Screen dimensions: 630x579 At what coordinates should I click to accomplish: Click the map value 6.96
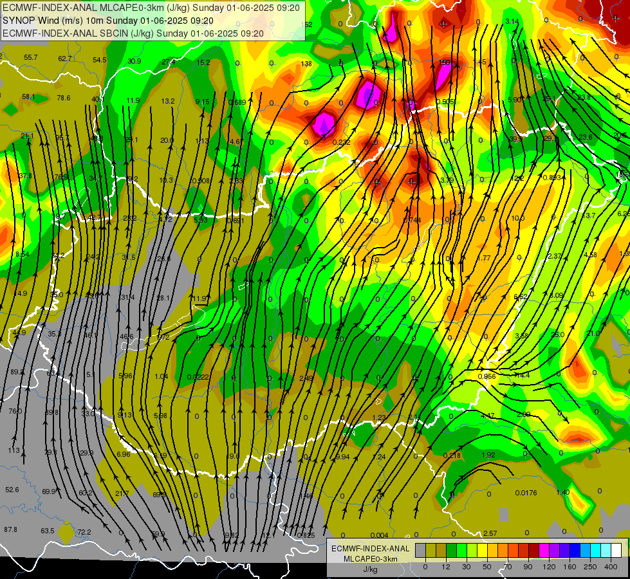[124, 454]
